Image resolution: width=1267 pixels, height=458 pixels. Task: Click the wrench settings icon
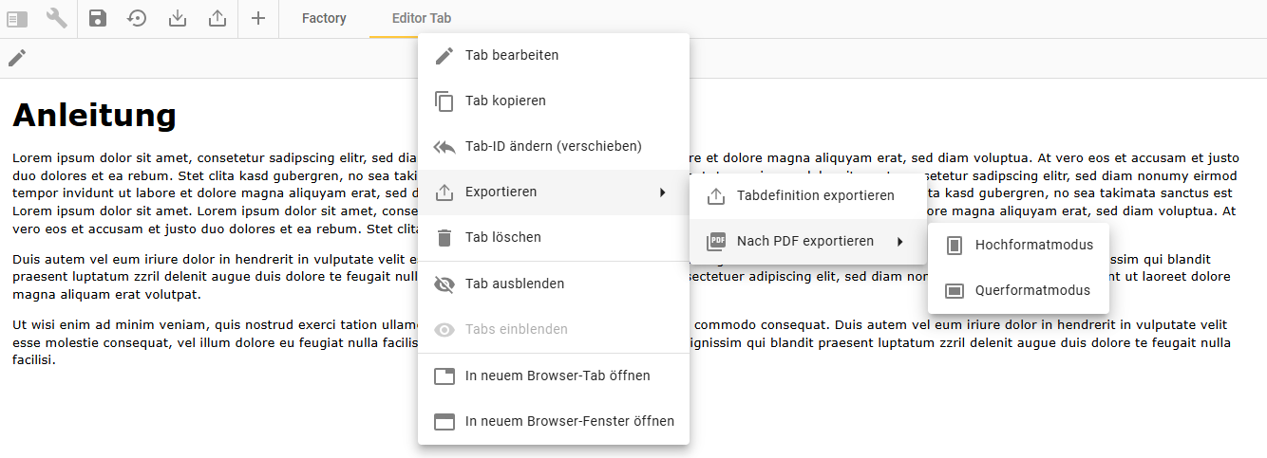pyautogui.click(x=57, y=18)
